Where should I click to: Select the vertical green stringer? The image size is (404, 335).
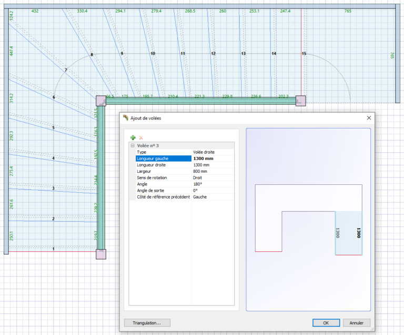[x=101, y=178]
